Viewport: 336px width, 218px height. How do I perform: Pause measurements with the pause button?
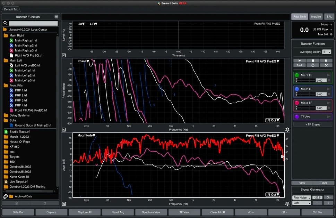point(326,61)
